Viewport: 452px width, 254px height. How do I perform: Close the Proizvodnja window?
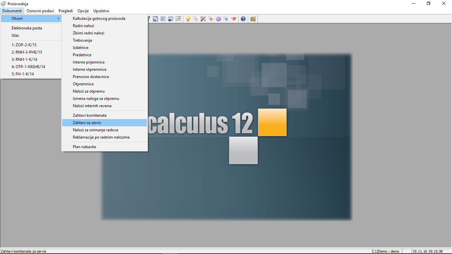(444, 4)
